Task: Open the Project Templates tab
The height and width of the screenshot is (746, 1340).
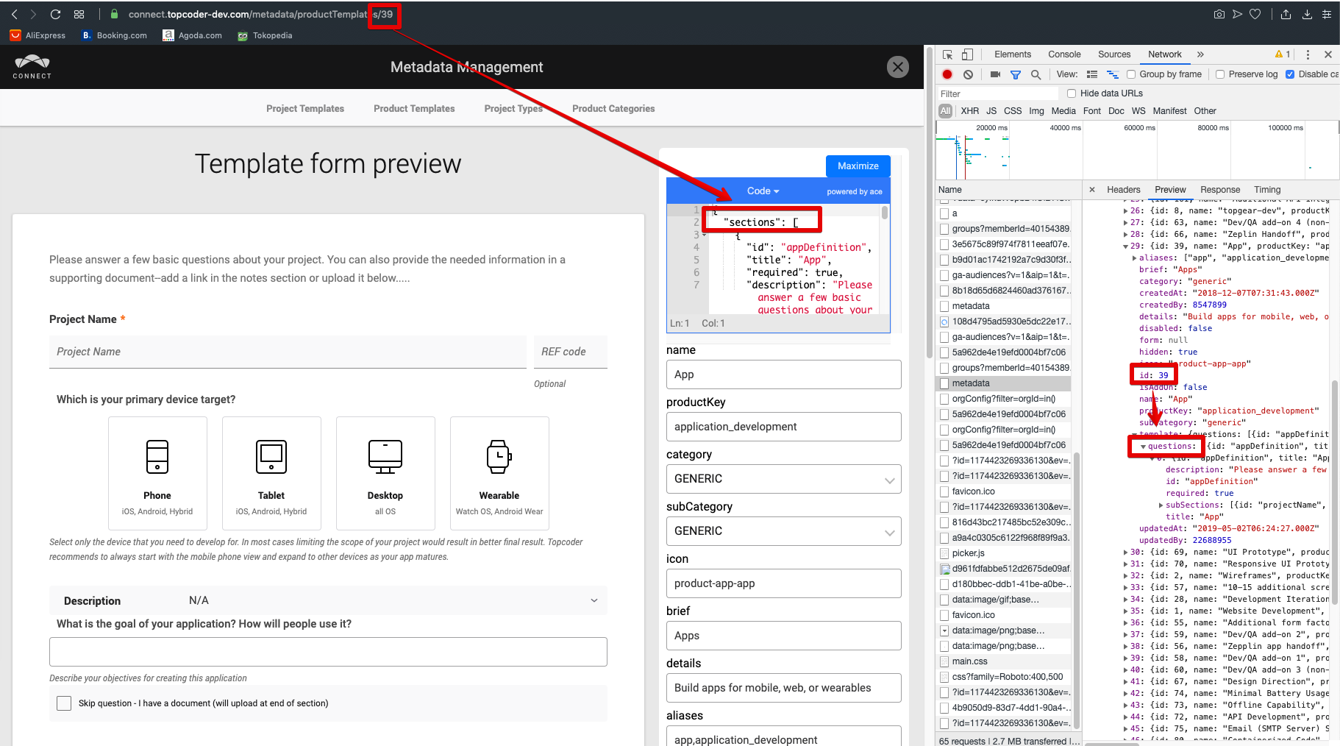Action: pyautogui.click(x=305, y=108)
